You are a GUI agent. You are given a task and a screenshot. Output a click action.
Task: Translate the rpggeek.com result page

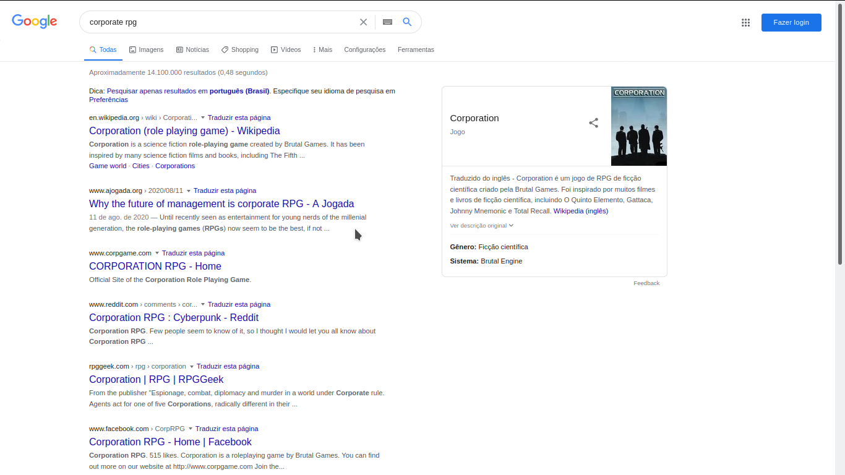pos(228,366)
